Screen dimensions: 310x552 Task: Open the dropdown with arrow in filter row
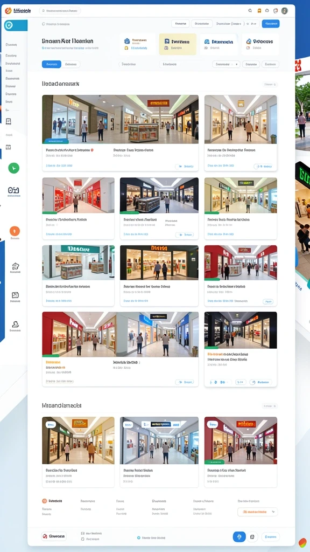click(226, 65)
